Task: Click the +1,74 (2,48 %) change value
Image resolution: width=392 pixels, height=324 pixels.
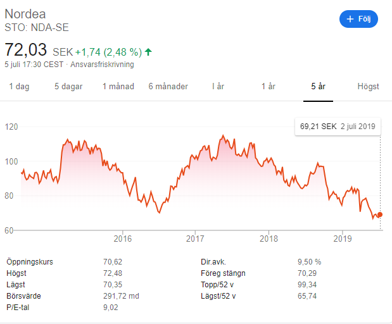Action: coord(108,53)
